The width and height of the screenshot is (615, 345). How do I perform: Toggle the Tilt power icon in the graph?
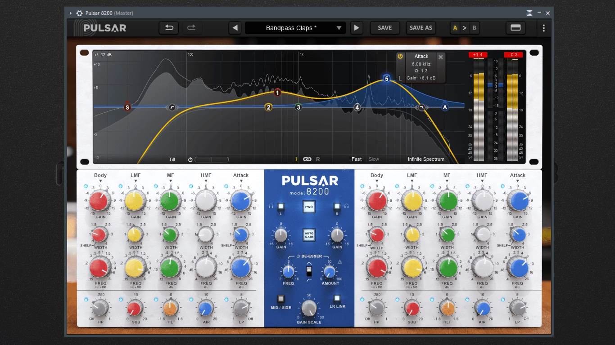click(x=190, y=159)
